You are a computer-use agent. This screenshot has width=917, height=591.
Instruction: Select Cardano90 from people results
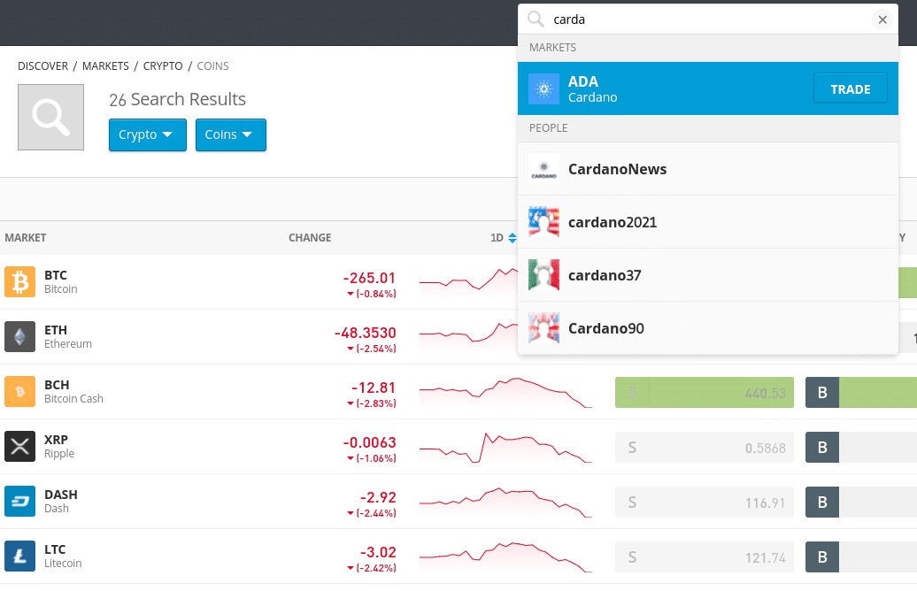point(707,328)
